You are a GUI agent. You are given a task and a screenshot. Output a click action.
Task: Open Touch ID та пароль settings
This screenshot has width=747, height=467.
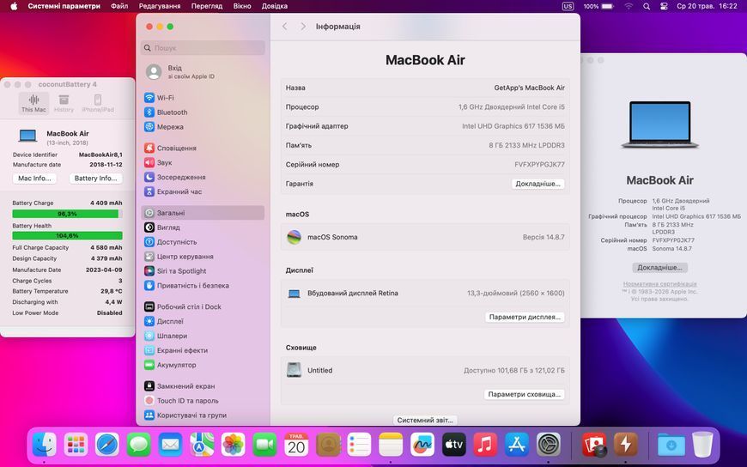(x=203, y=400)
